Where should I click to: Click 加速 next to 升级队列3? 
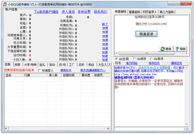[x=105, y=36]
